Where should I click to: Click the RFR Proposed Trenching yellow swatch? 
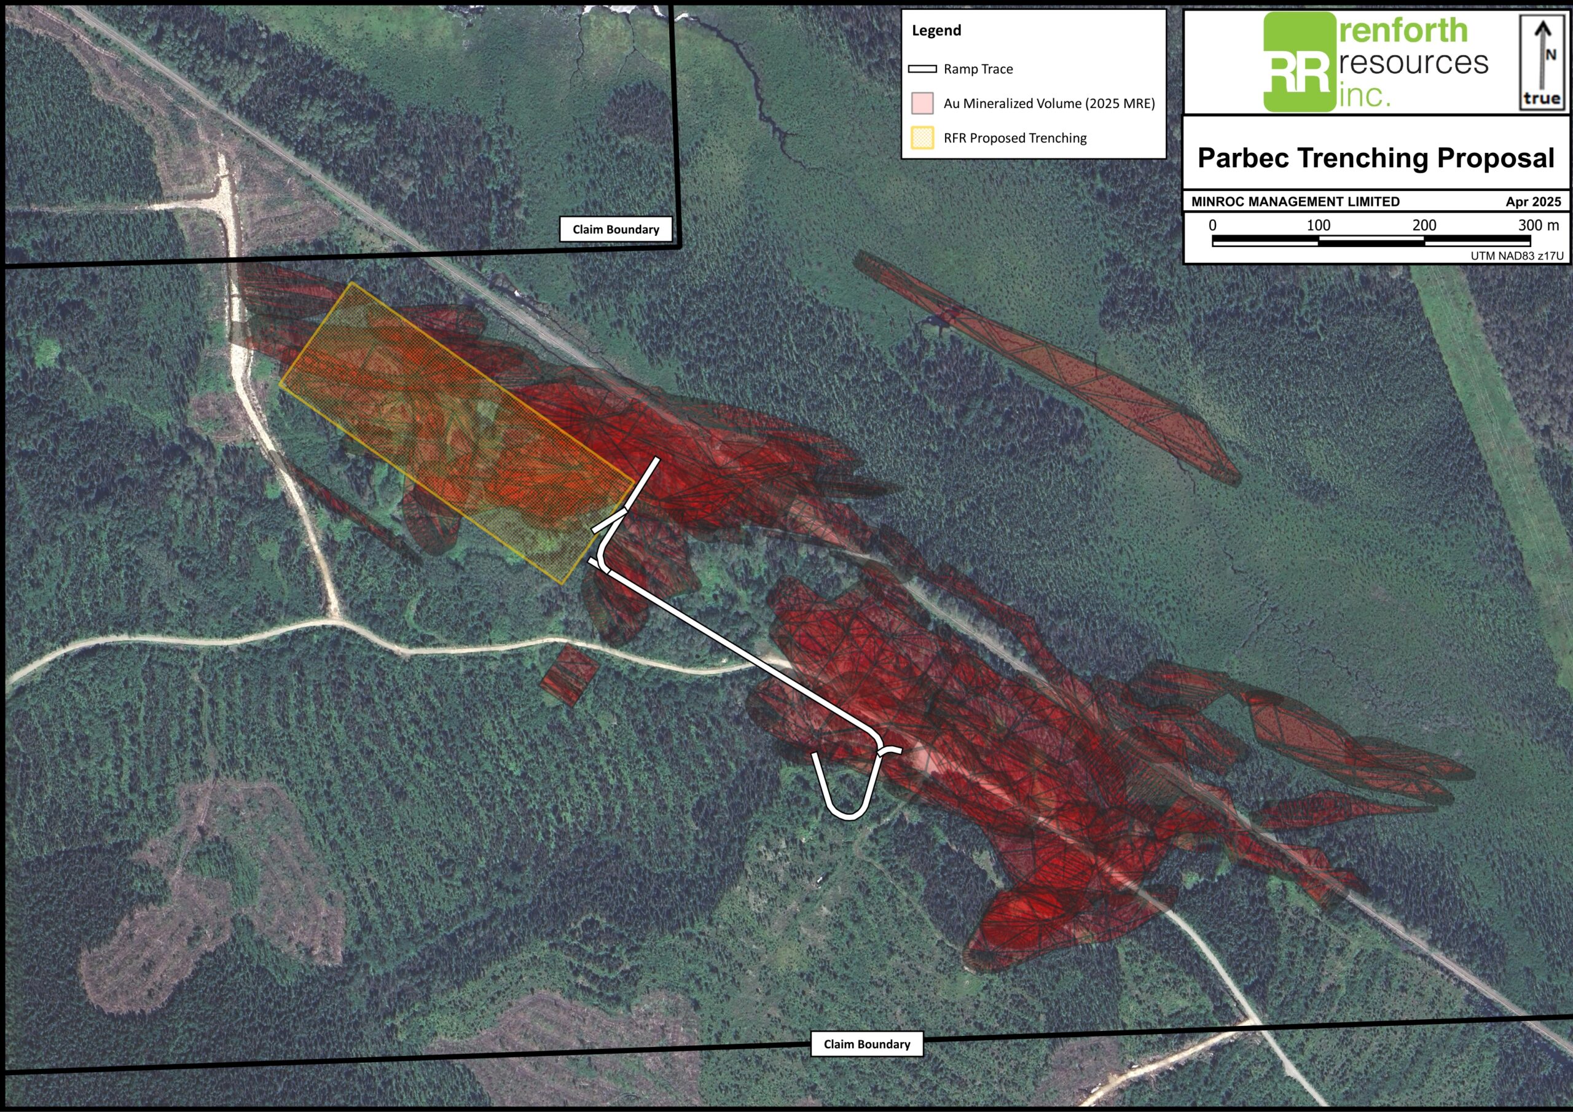(922, 138)
